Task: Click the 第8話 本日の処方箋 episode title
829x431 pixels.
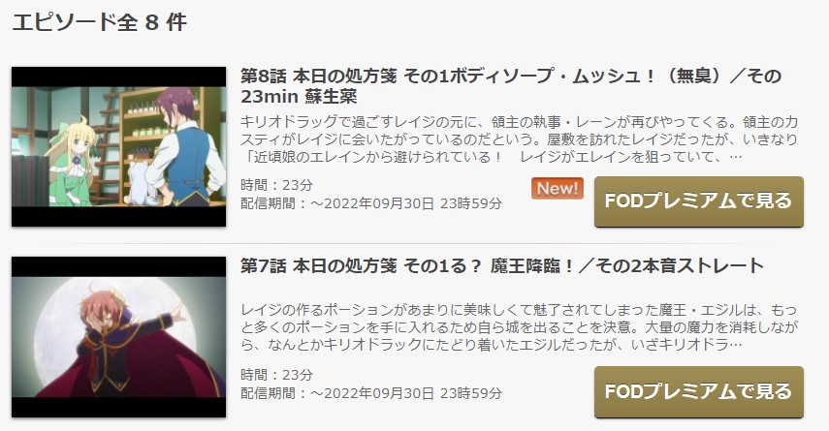Action: pyautogui.click(x=511, y=86)
